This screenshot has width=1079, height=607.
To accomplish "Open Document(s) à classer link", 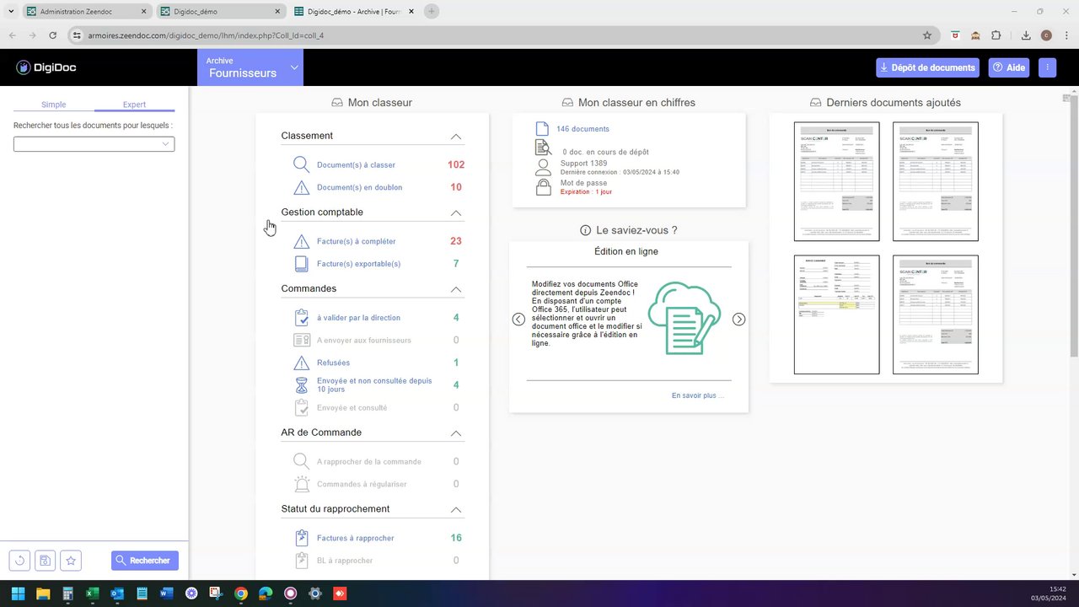I will [x=356, y=165].
